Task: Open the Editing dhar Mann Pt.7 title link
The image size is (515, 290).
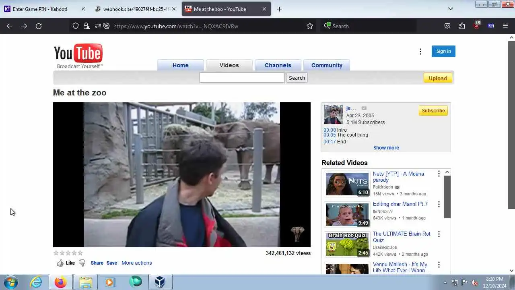Action: [x=400, y=204]
